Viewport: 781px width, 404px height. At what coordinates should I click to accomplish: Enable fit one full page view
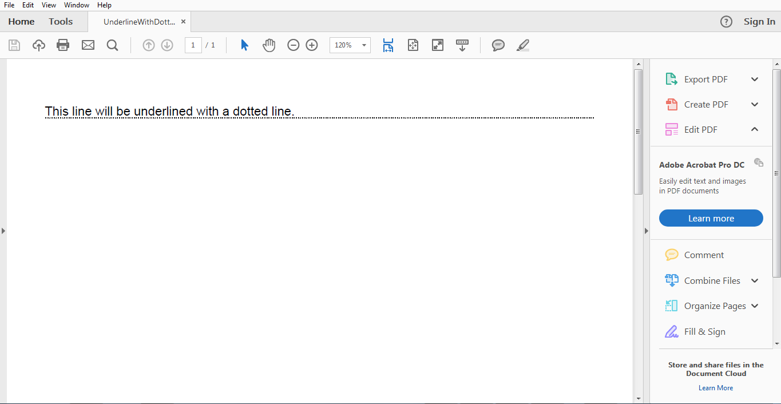413,45
